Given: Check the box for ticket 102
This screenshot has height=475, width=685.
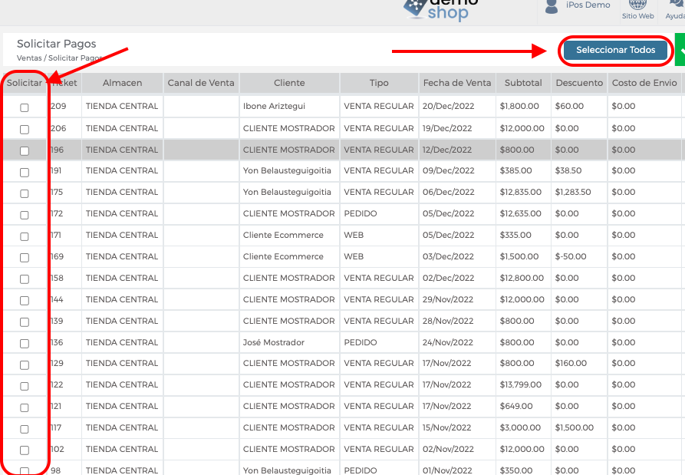Looking at the screenshot, I should pos(25,450).
